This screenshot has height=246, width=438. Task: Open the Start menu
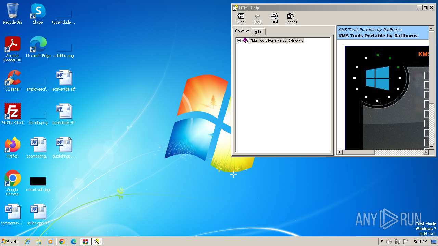[x=9, y=241]
